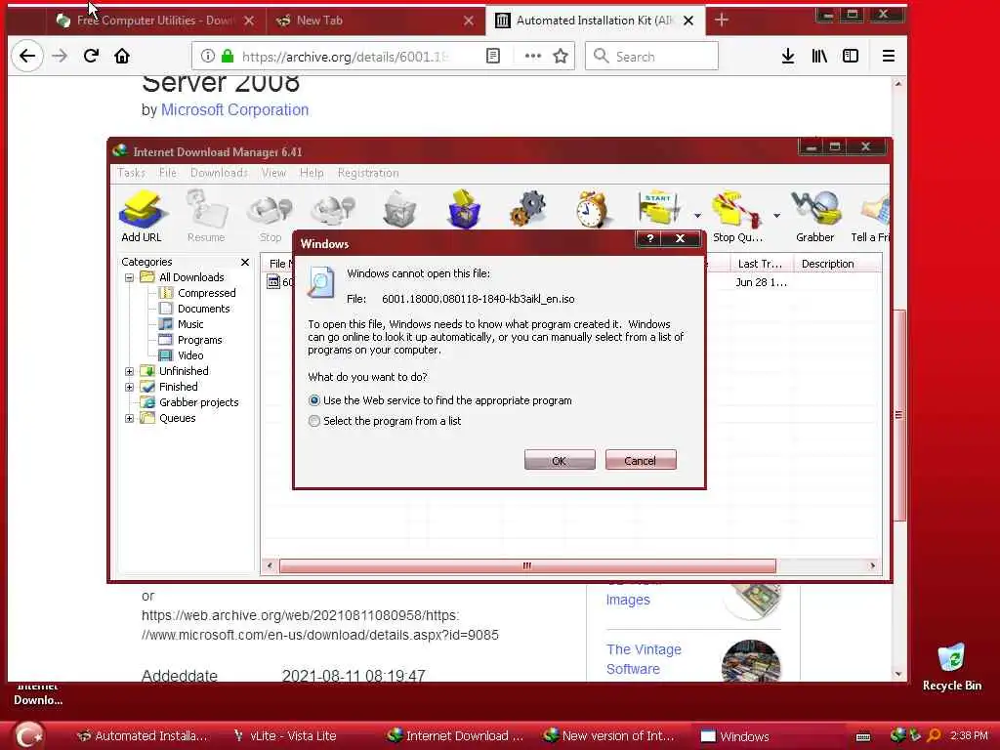Open Recycle Bin on desktop
This screenshot has width=1000, height=750.
point(952,666)
